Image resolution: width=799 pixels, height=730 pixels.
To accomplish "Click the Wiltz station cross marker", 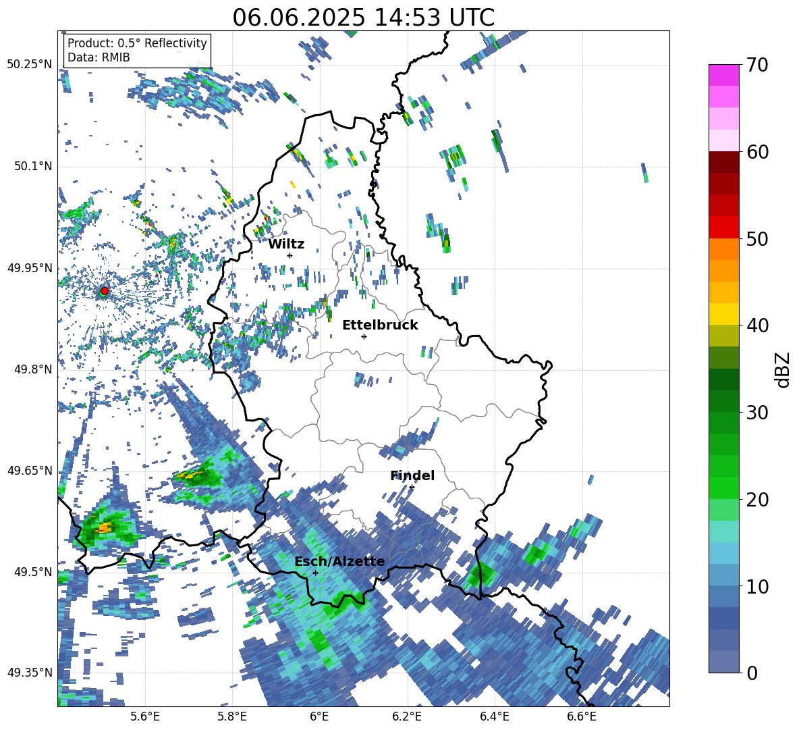I will click(290, 255).
